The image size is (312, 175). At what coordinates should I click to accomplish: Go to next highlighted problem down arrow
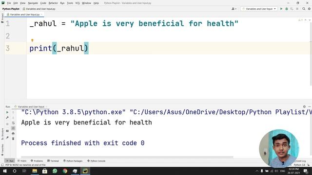[x=309, y=20]
